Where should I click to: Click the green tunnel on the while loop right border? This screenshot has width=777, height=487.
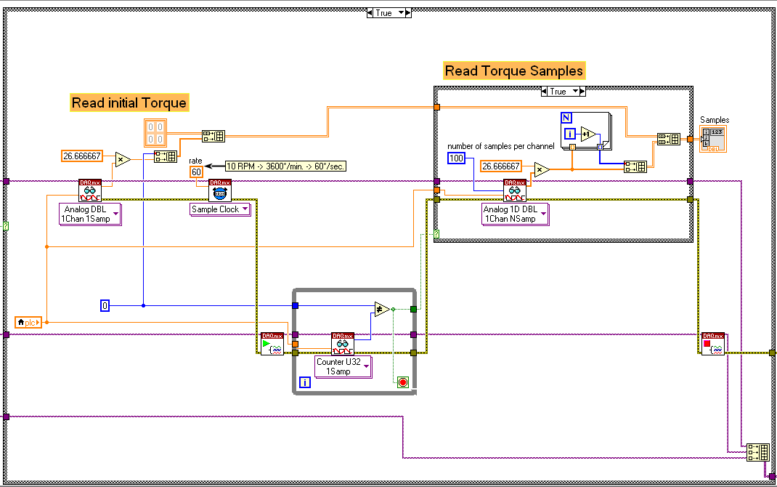[414, 310]
